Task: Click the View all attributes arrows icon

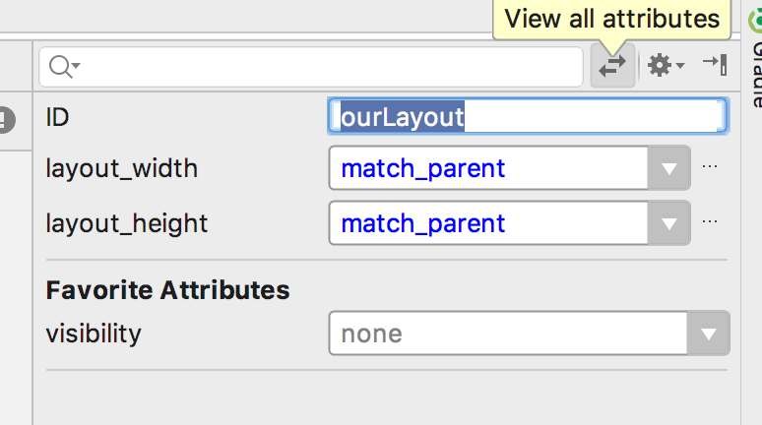Action: (x=612, y=66)
